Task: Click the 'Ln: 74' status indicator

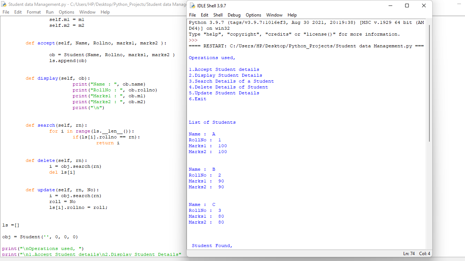Action: click(x=409, y=254)
